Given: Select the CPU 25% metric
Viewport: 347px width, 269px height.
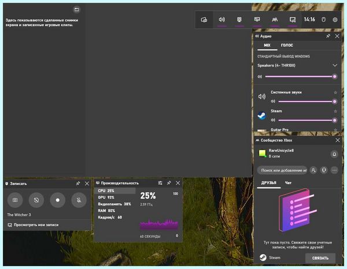Looking at the screenshot, I should pyautogui.click(x=115, y=191).
